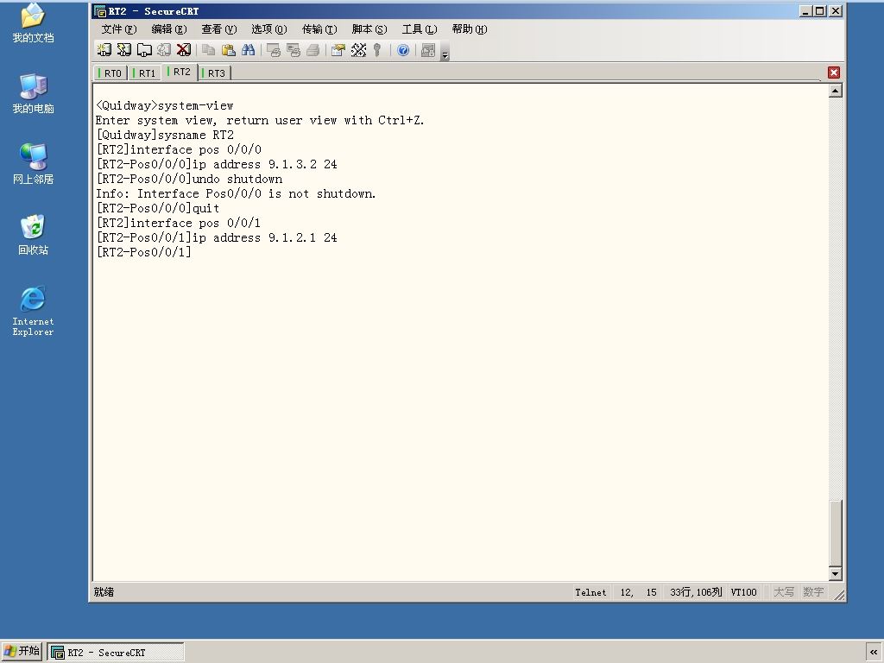The image size is (884, 663).
Task: Open the 开始 Start button
Action: click(22, 651)
